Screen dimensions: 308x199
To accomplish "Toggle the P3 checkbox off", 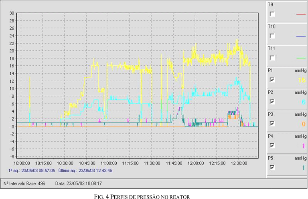I will point(272,124).
